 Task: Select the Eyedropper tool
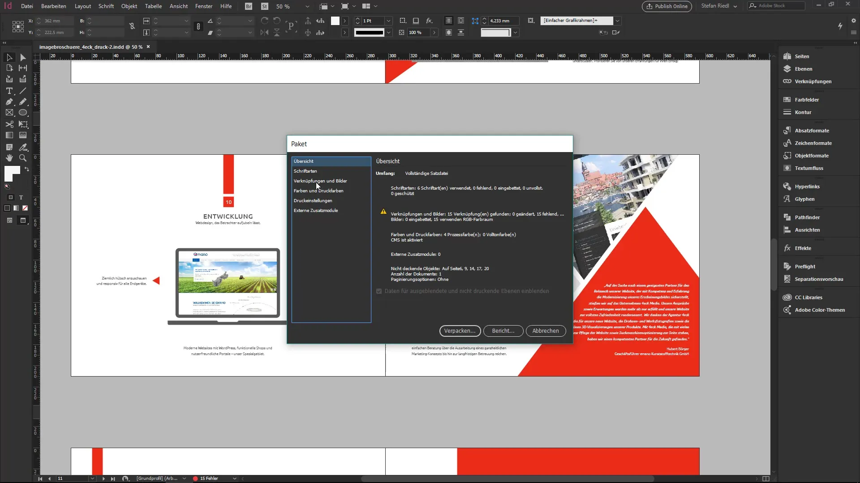(x=23, y=147)
